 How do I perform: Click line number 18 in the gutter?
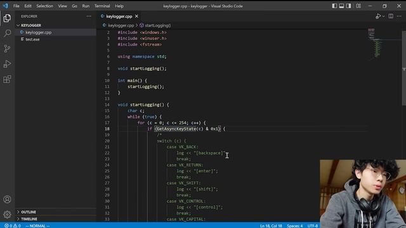(107, 129)
